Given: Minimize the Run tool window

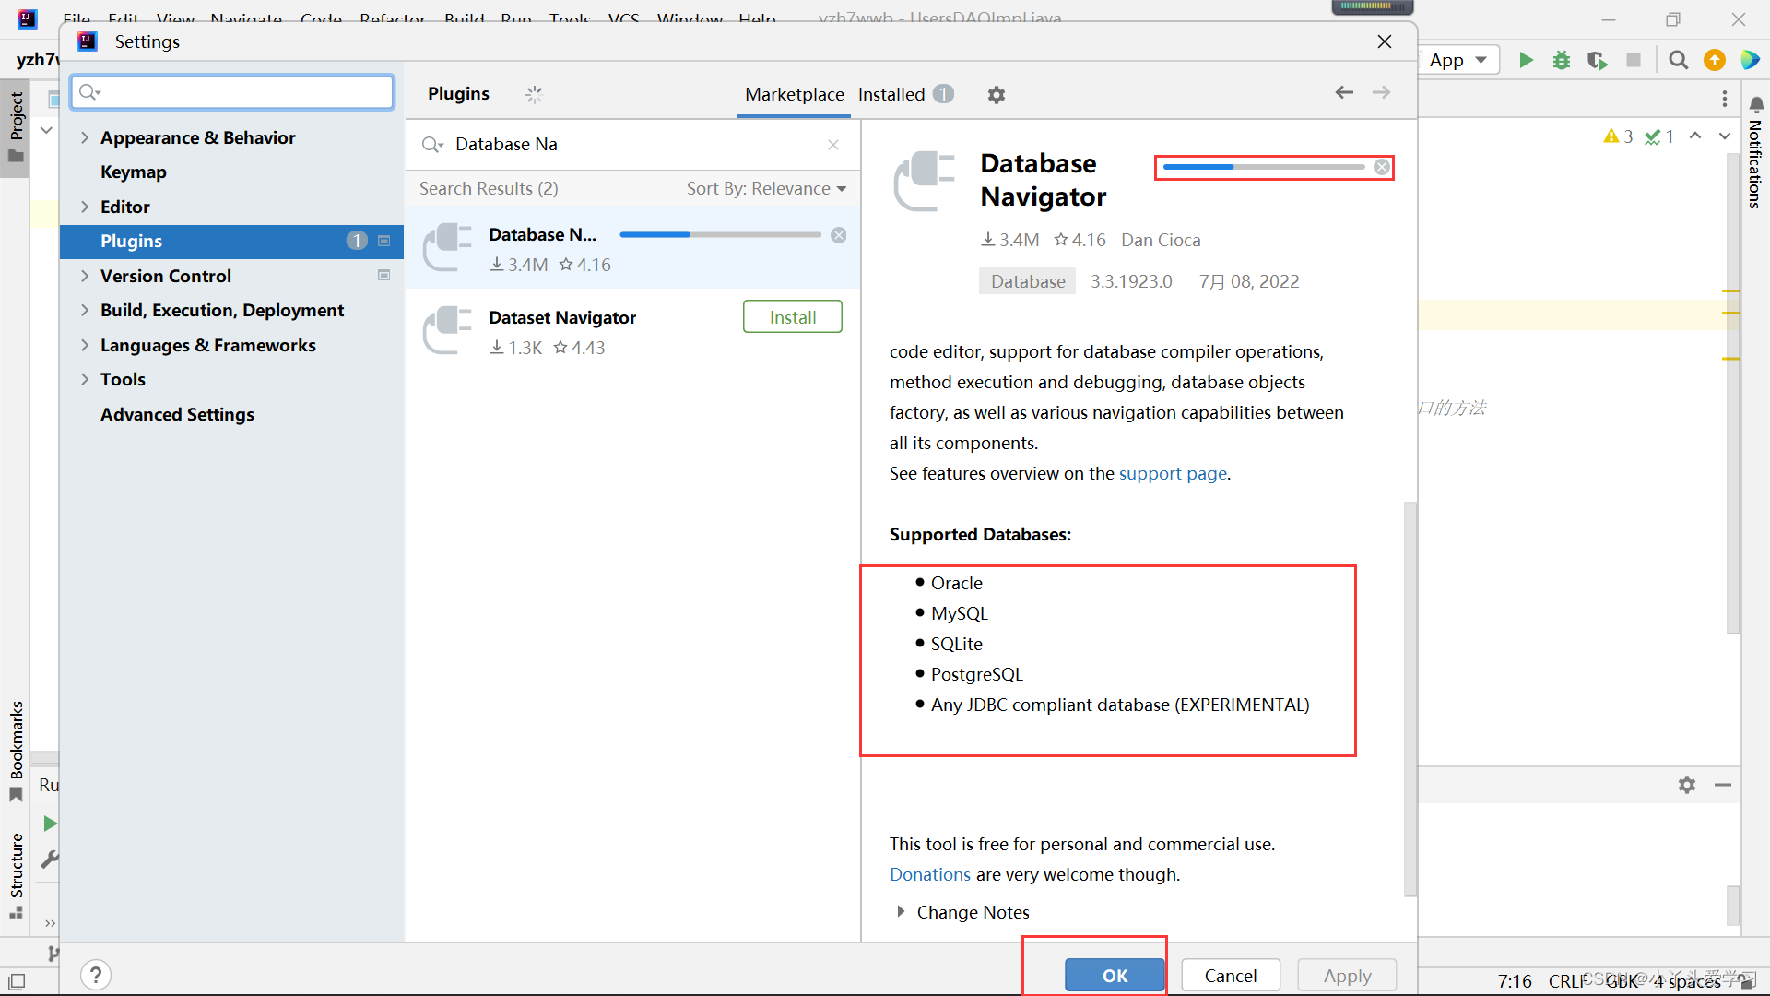Looking at the screenshot, I should click(x=1723, y=785).
